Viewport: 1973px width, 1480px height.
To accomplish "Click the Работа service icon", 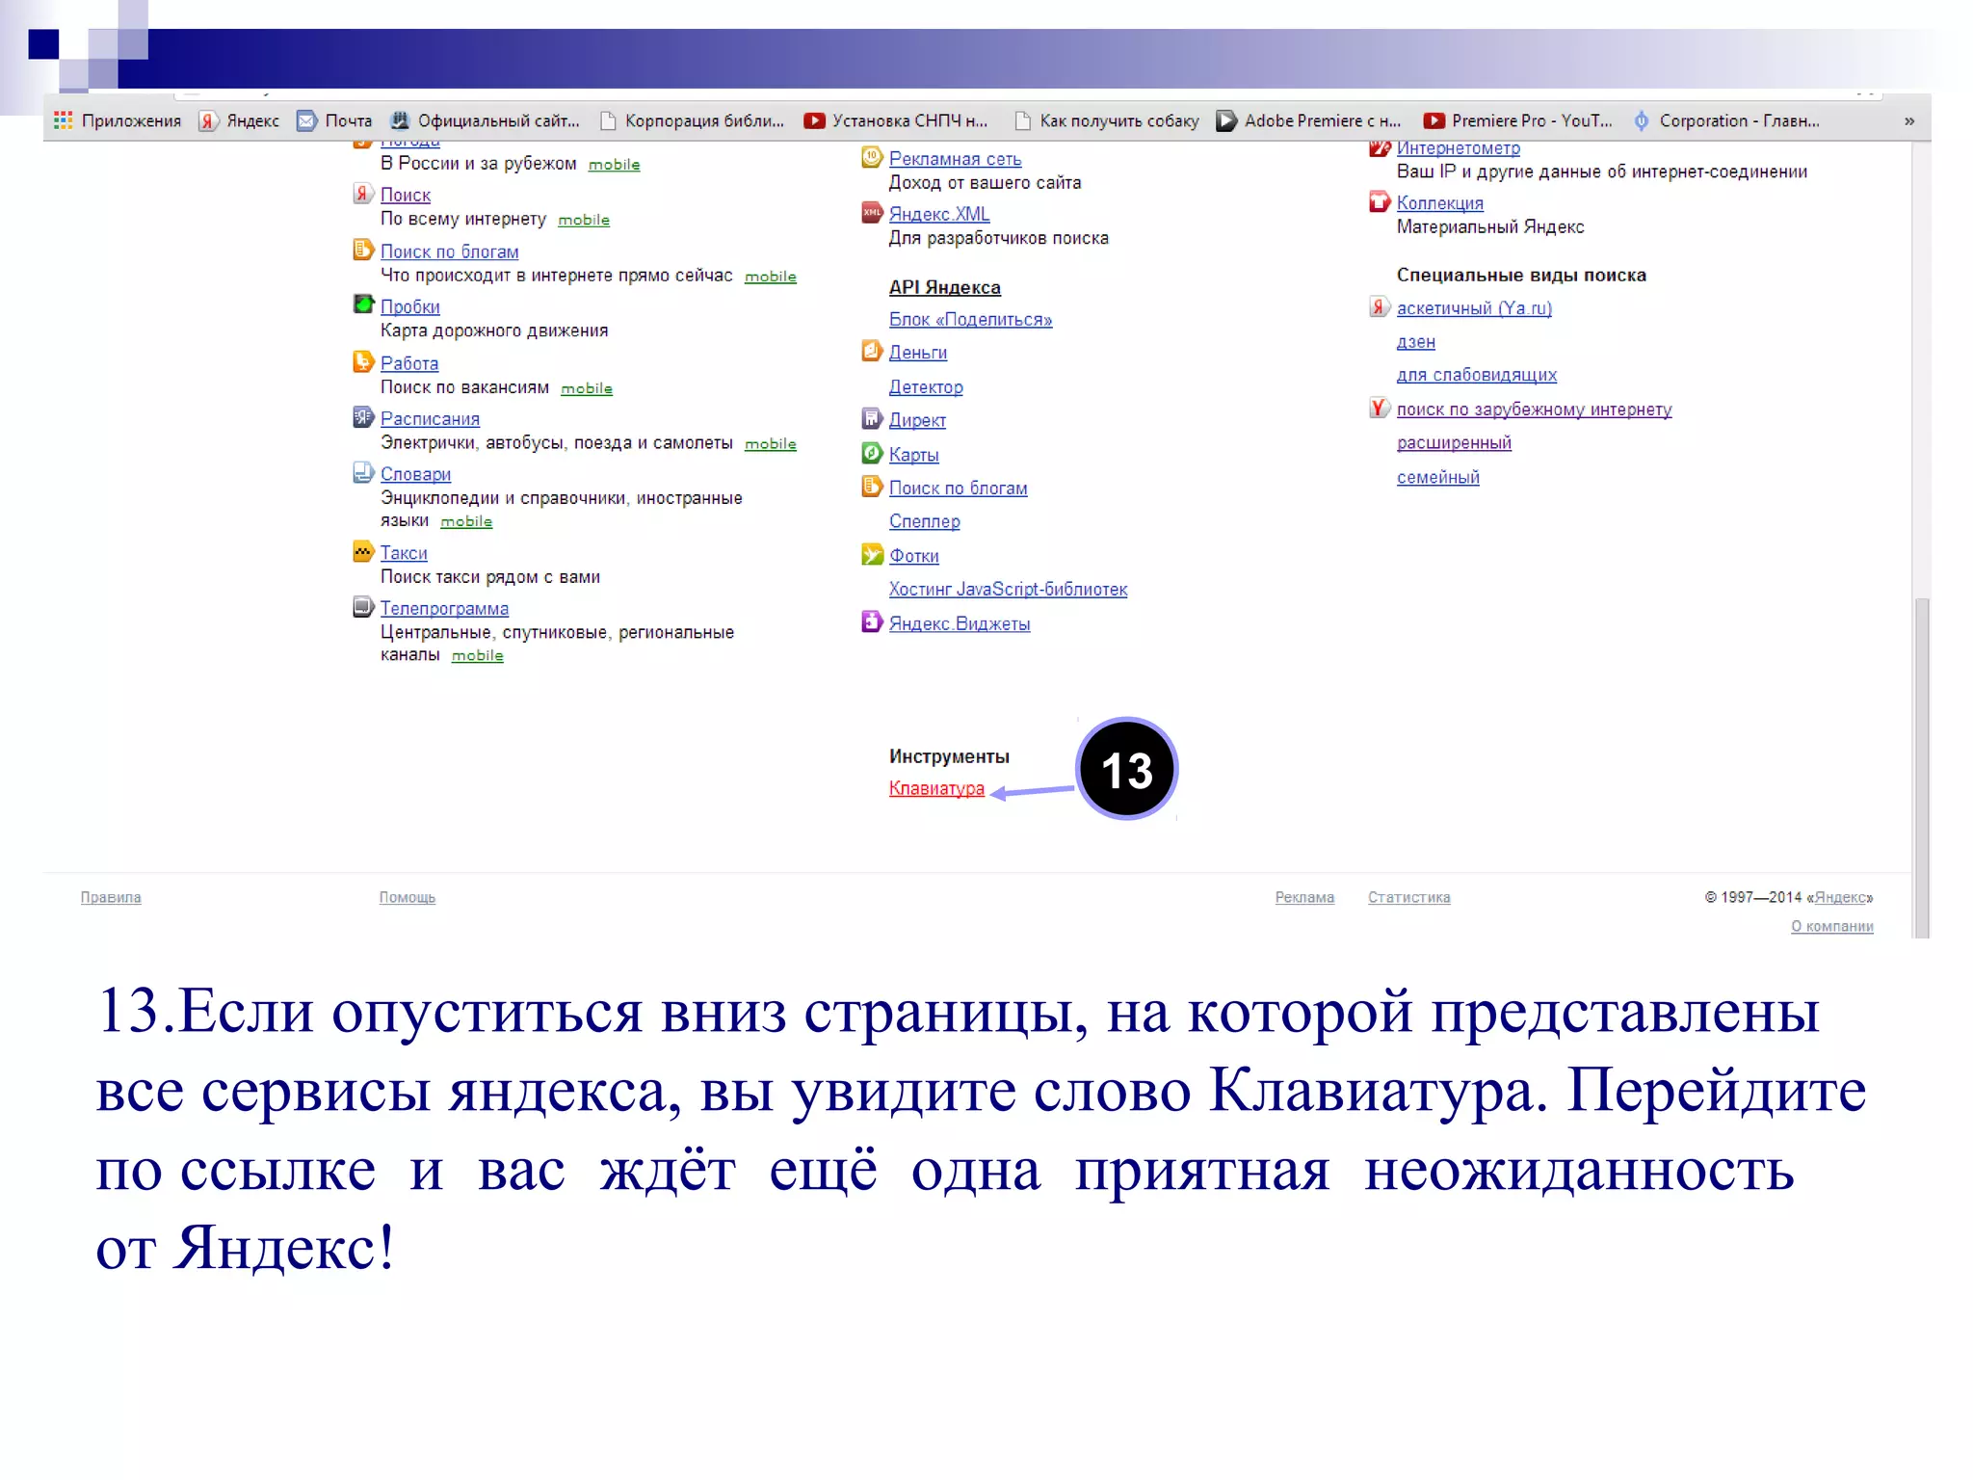I will tap(363, 362).
